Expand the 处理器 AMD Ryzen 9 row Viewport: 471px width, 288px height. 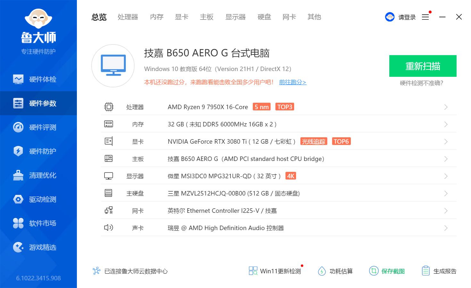point(446,107)
